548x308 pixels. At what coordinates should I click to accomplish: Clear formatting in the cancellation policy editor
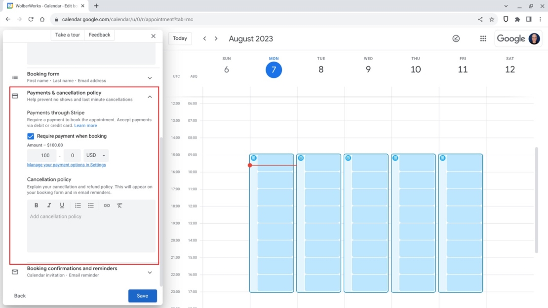(119, 205)
